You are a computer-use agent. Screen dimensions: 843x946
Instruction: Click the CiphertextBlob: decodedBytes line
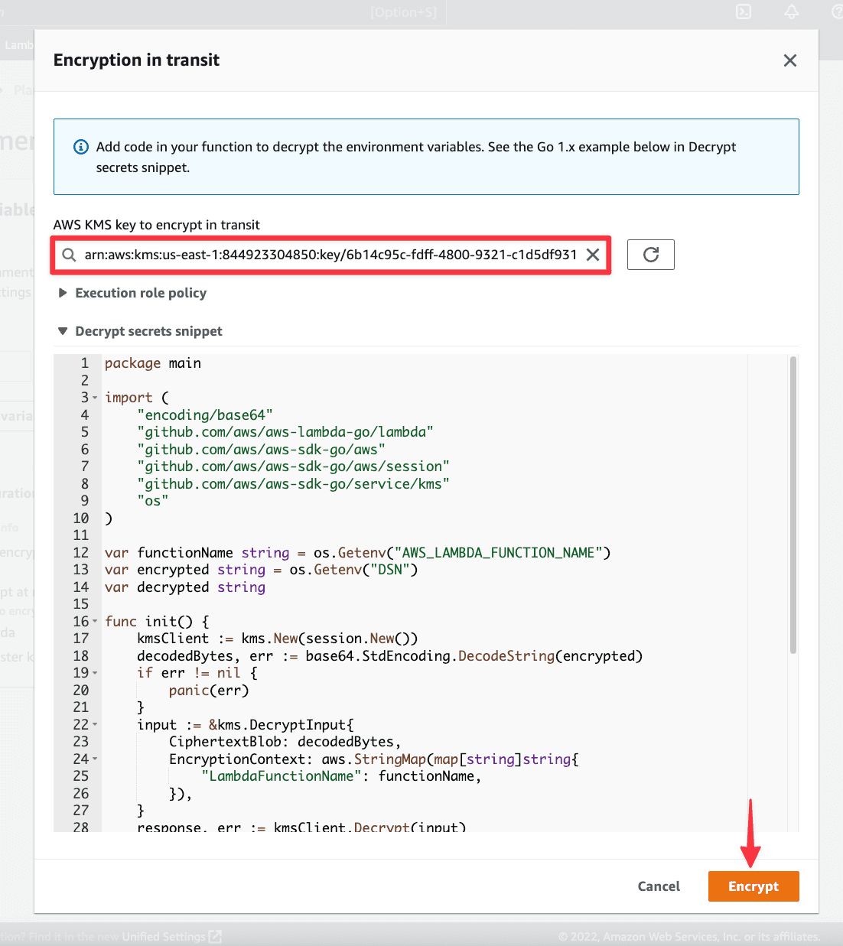coord(285,742)
